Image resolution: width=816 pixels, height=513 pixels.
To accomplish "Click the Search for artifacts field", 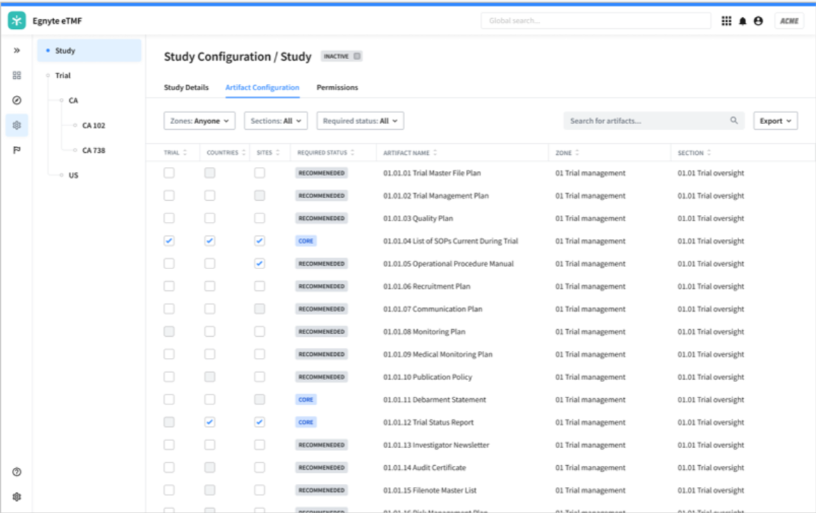I will pos(648,121).
